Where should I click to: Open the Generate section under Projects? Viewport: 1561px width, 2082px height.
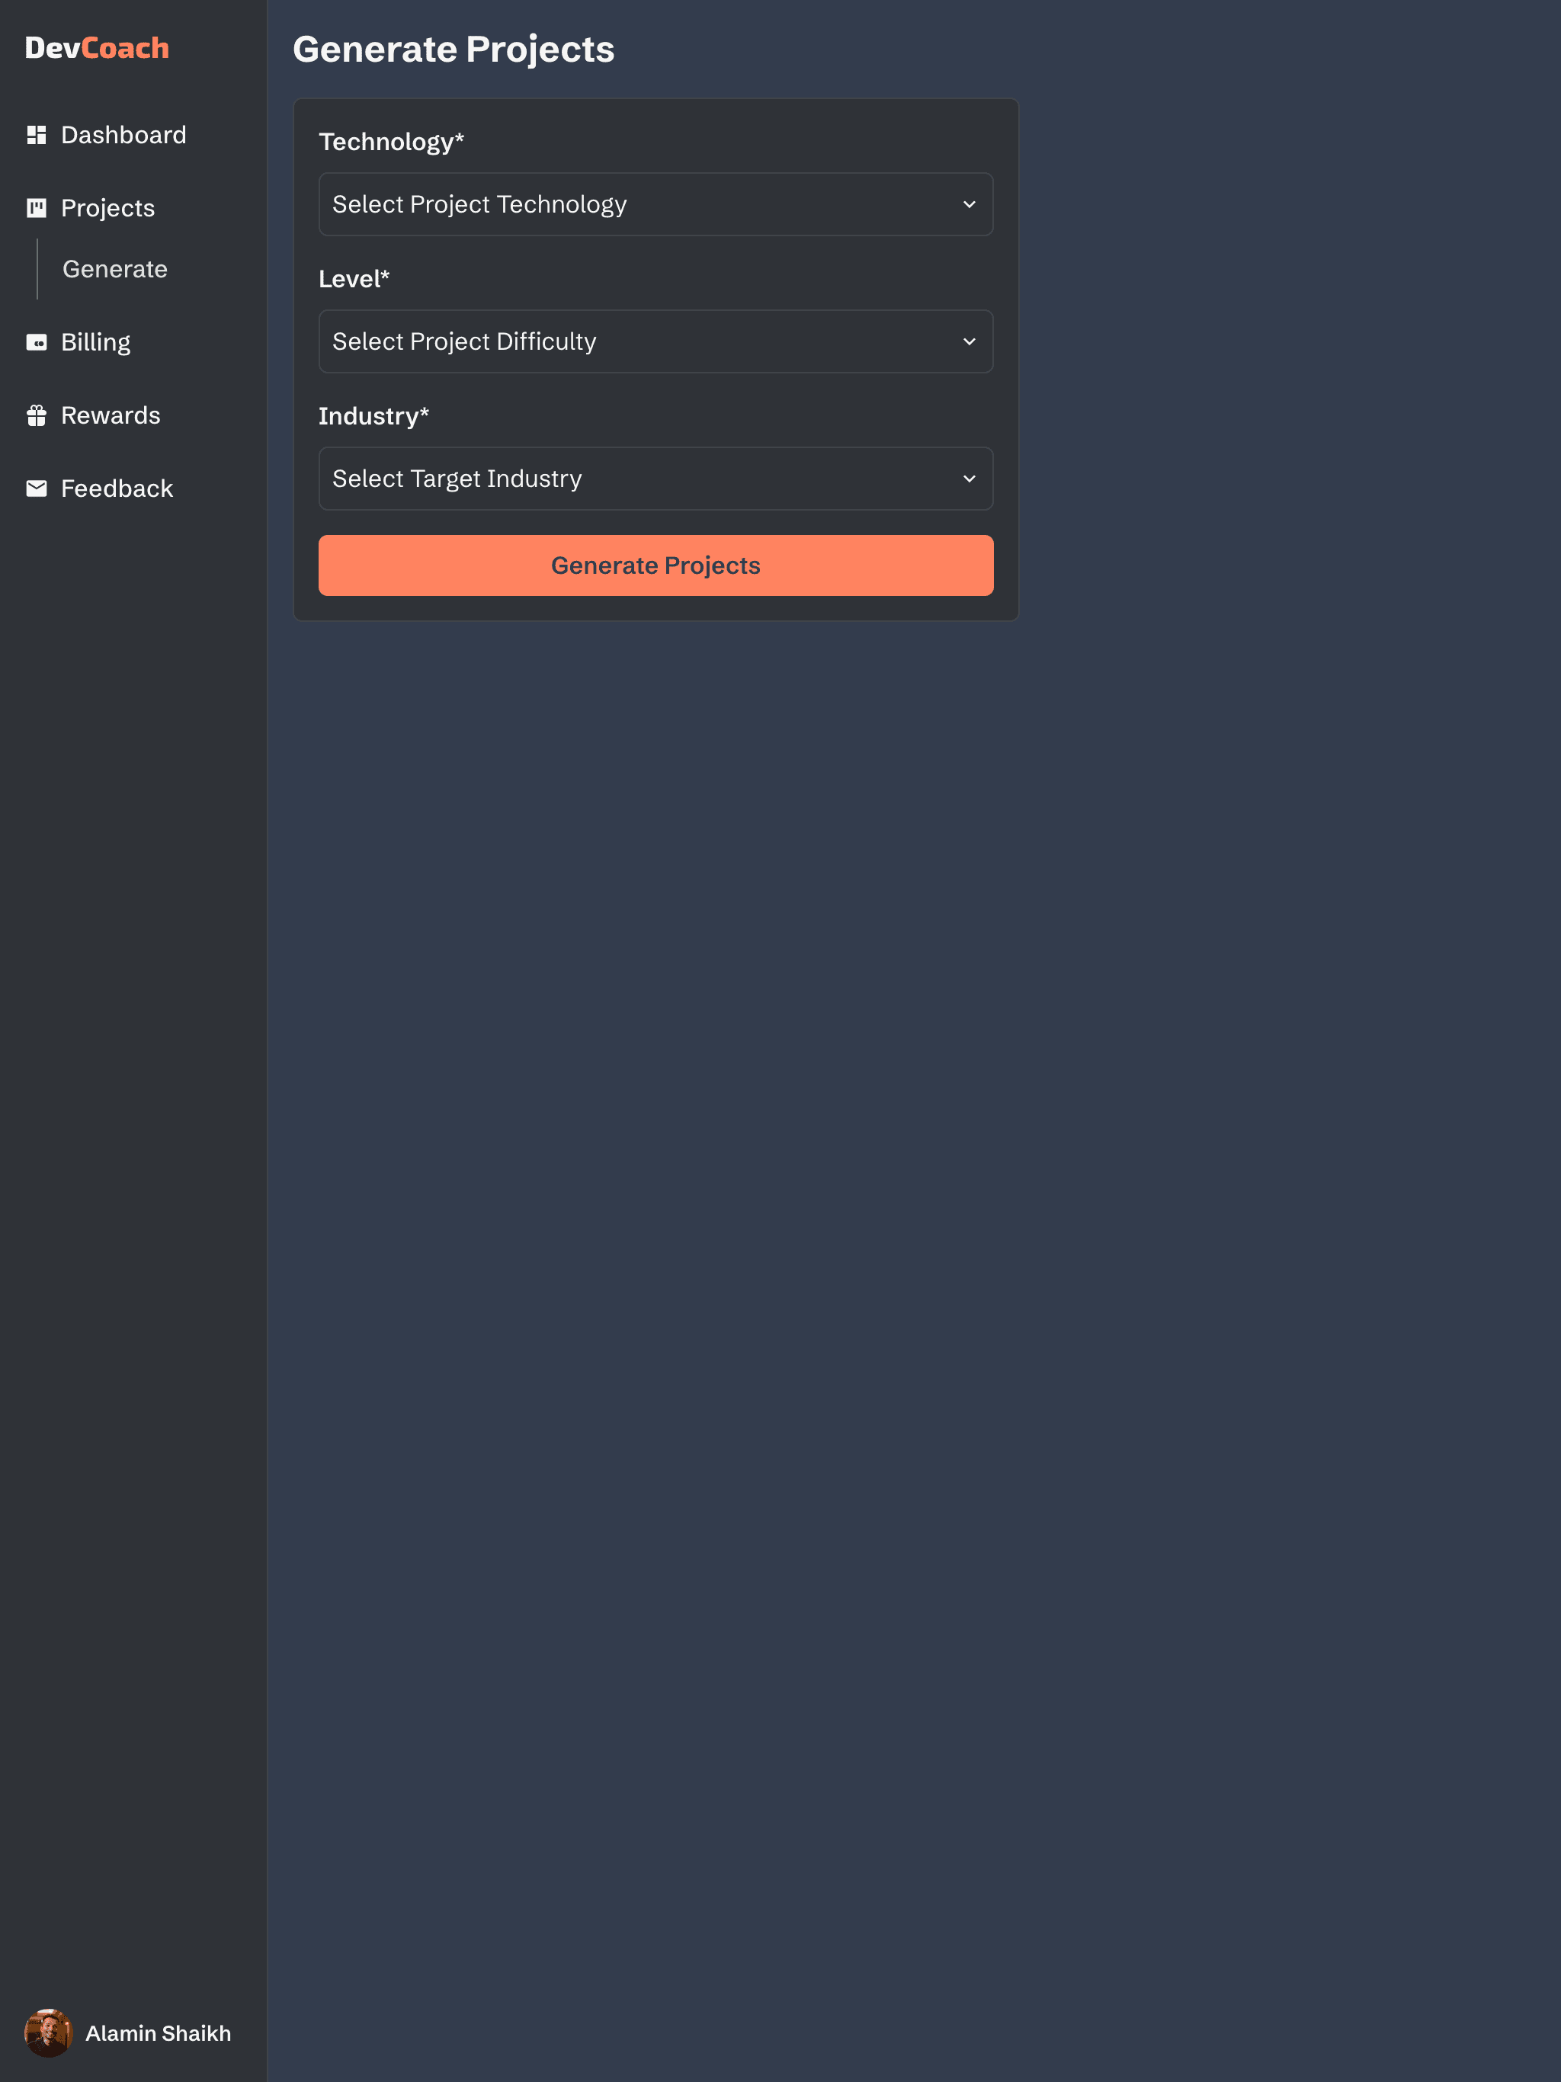tap(115, 268)
